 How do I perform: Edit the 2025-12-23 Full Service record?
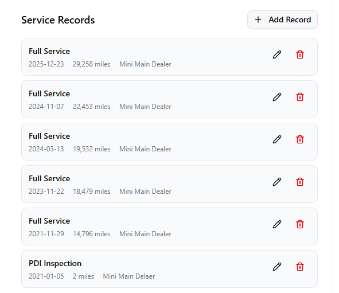[x=277, y=54]
